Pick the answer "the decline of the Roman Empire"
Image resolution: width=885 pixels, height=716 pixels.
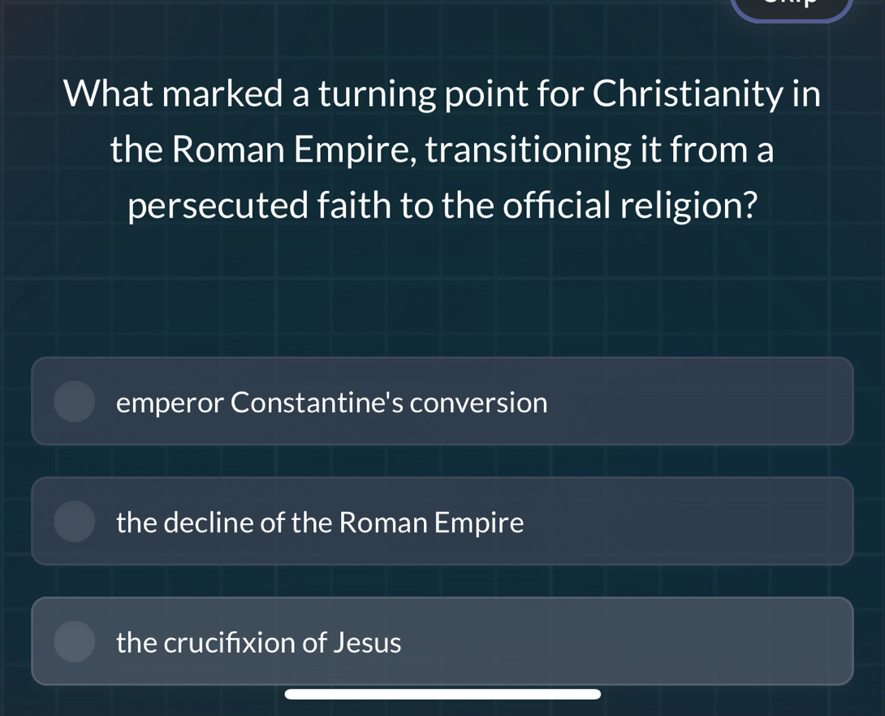442,521
